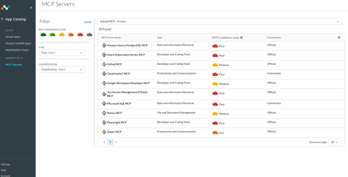
Task: Open the Classification select dropdown
Action: (x=62, y=69)
